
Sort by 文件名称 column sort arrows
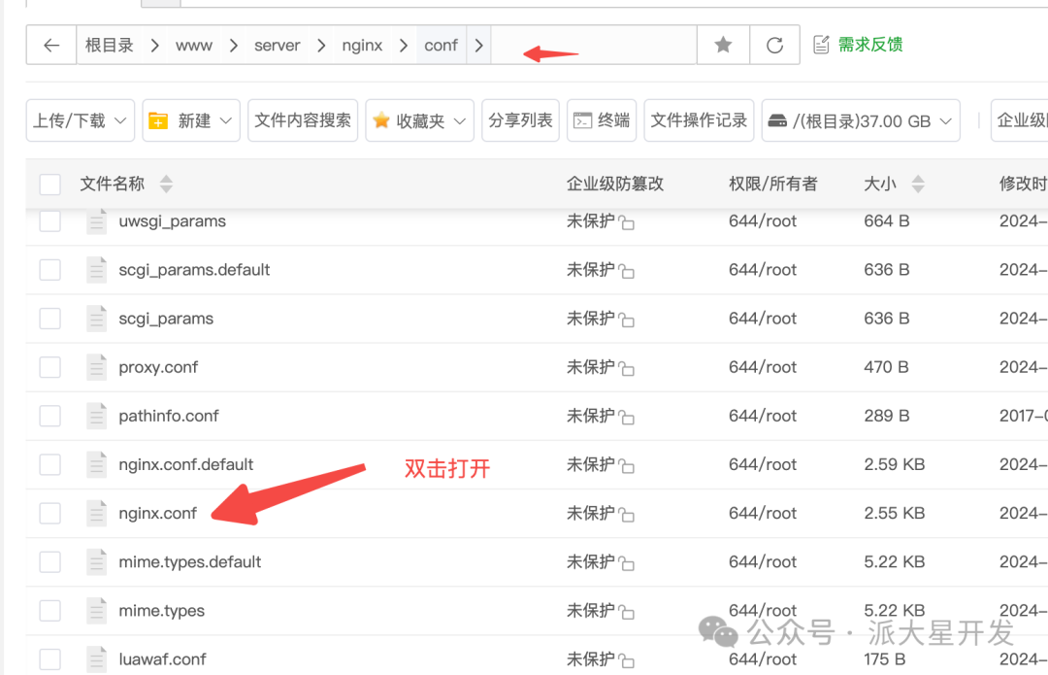166,184
